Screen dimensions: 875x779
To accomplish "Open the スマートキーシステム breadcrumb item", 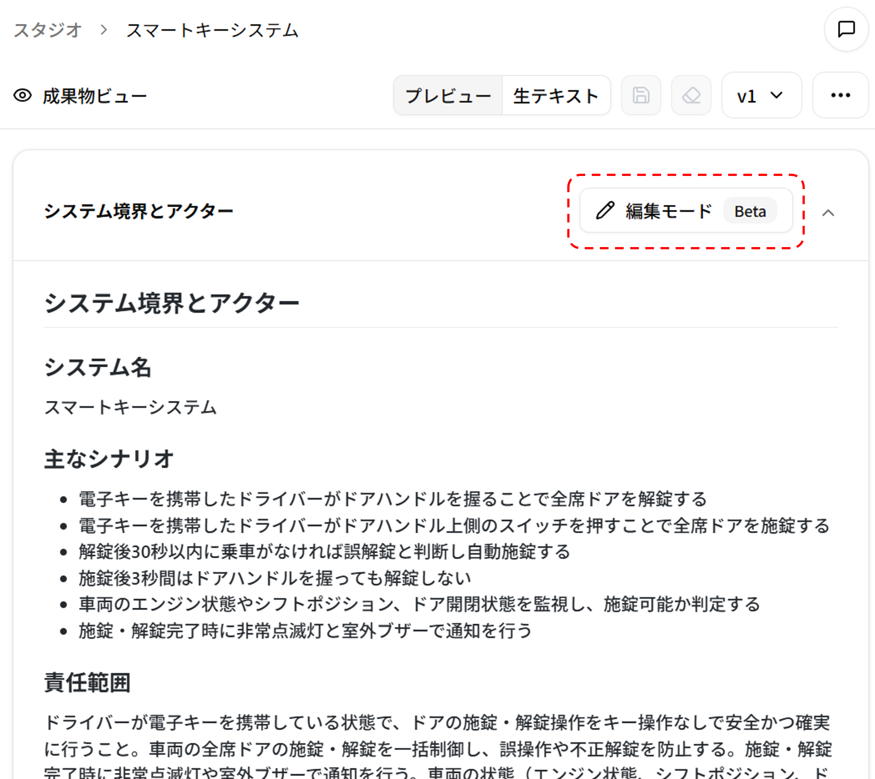I will pyautogui.click(x=212, y=30).
